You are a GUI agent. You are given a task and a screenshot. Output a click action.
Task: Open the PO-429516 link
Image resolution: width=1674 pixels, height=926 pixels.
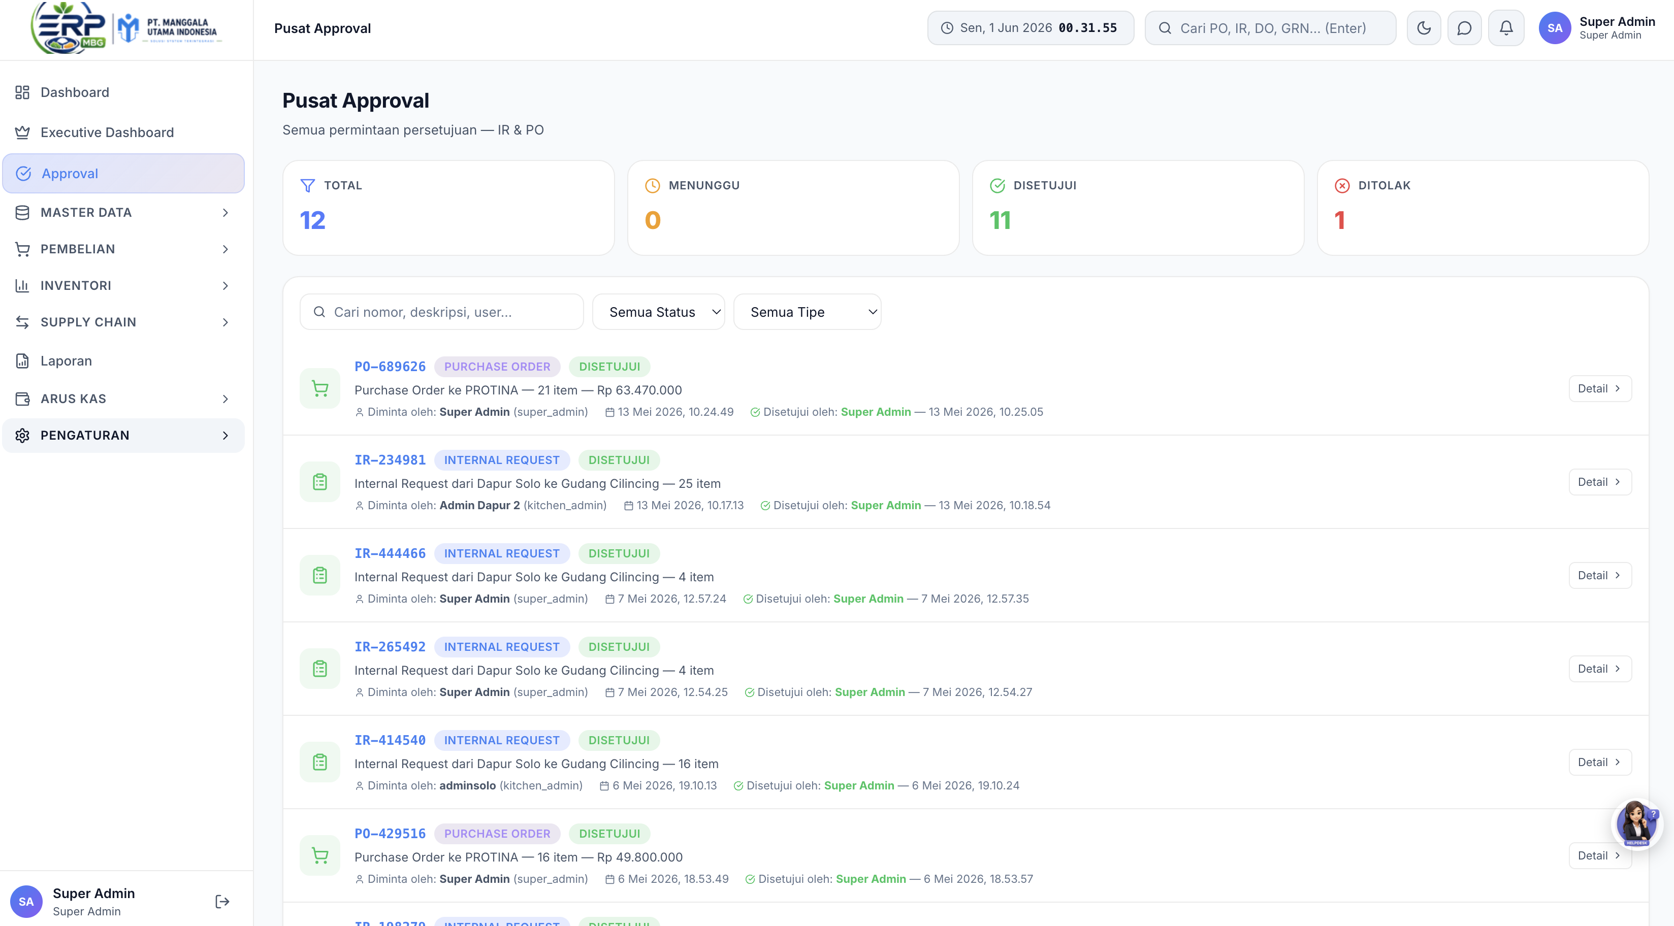click(x=390, y=834)
